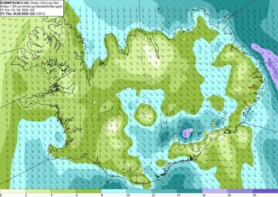Click the yellow gust label '29'

(235, 115)
